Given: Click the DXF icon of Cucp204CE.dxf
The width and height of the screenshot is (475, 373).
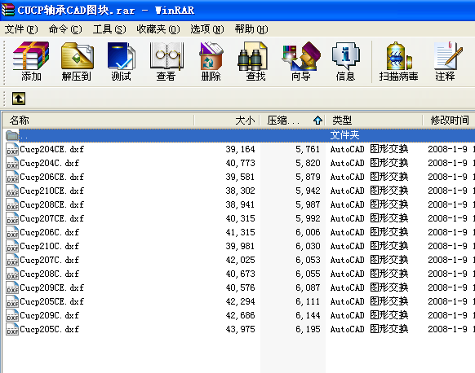Looking at the screenshot, I should click(12, 149).
